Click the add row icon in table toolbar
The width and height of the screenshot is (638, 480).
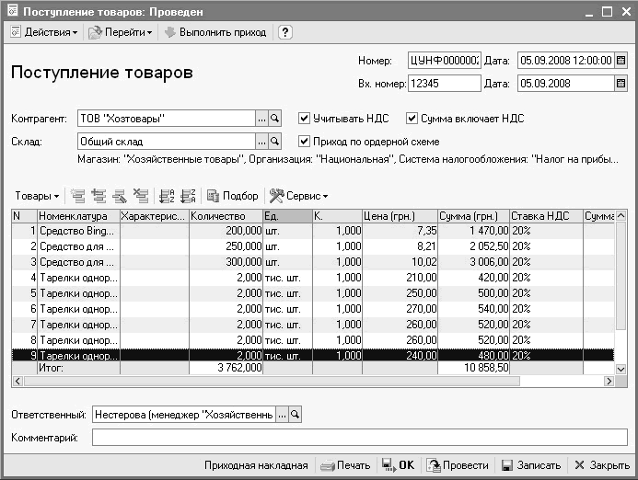click(77, 196)
